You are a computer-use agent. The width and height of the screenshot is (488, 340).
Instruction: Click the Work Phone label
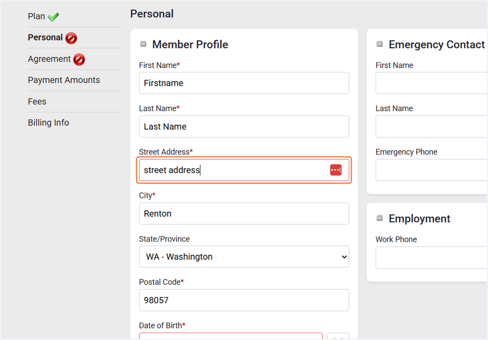pos(396,239)
